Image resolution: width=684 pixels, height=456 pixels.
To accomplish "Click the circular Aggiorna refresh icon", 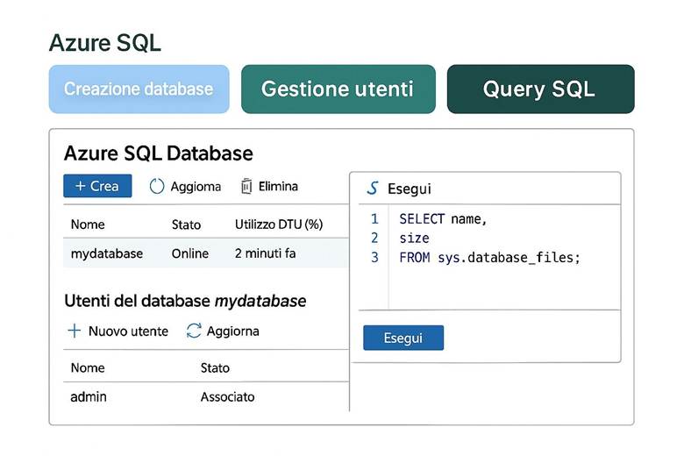I will click(157, 186).
